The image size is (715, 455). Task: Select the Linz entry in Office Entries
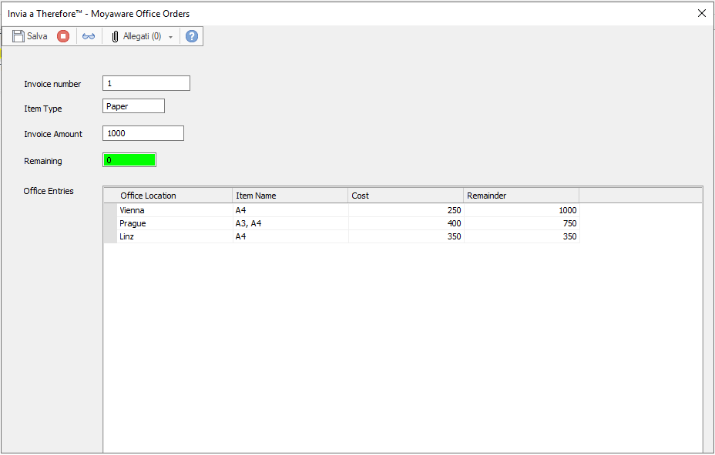pyautogui.click(x=131, y=236)
